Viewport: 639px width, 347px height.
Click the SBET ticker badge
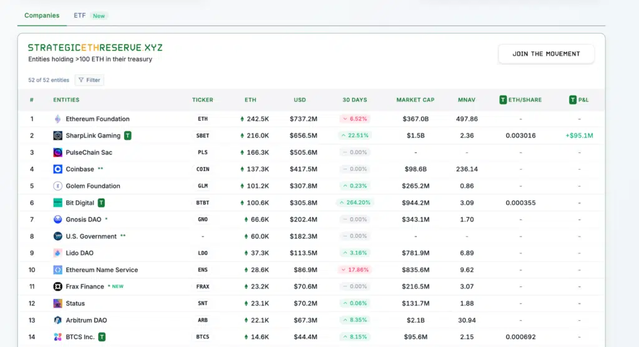point(203,135)
